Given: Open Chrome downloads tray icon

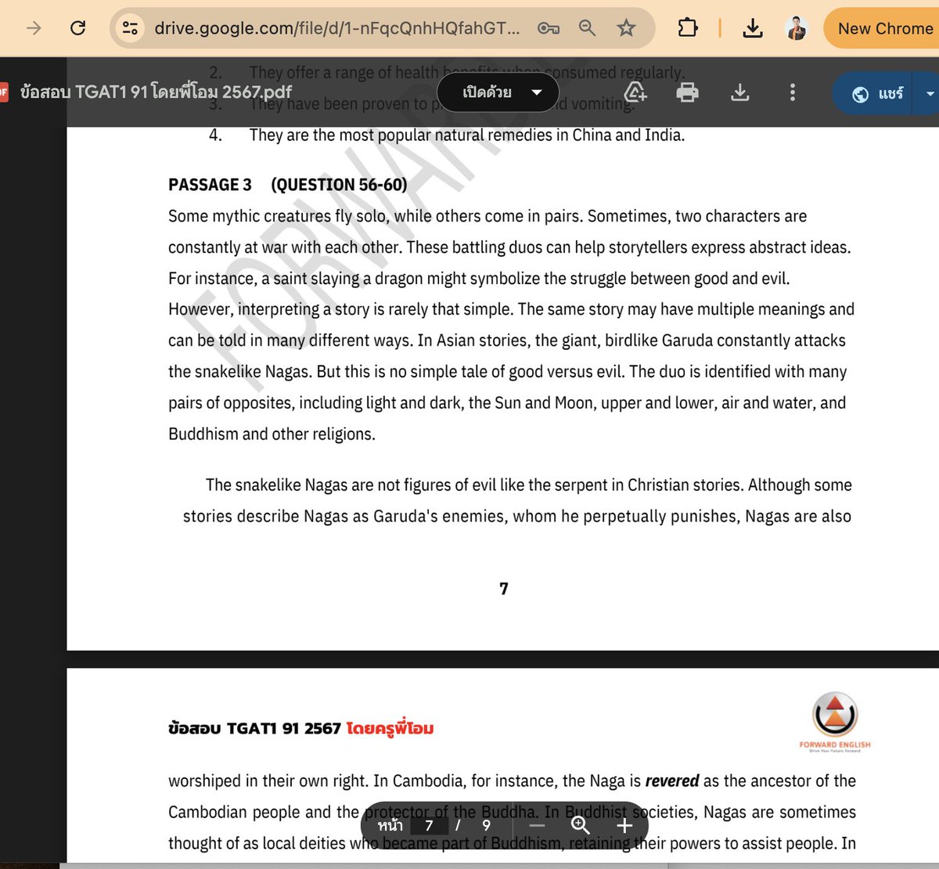Looking at the screenshot, I should (x=752, y=28).
